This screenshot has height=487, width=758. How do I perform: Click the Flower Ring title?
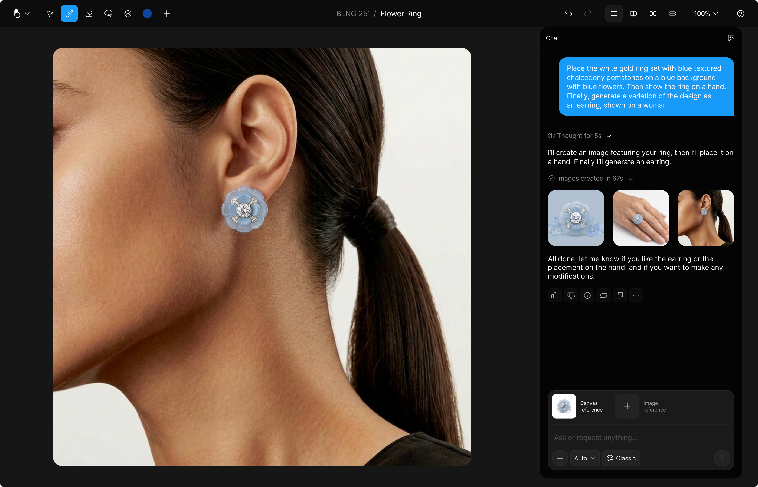[401, 14]
